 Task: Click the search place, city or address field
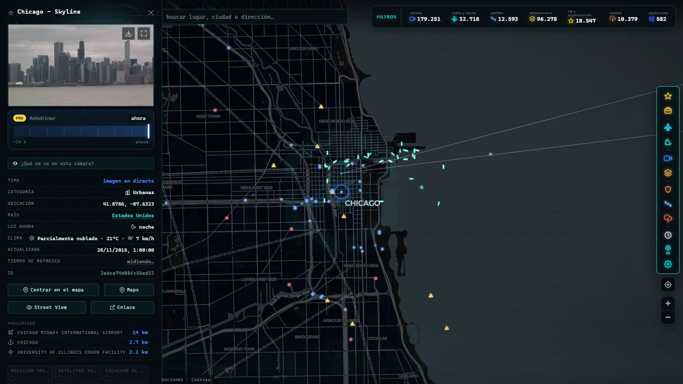tap(255, 17)
